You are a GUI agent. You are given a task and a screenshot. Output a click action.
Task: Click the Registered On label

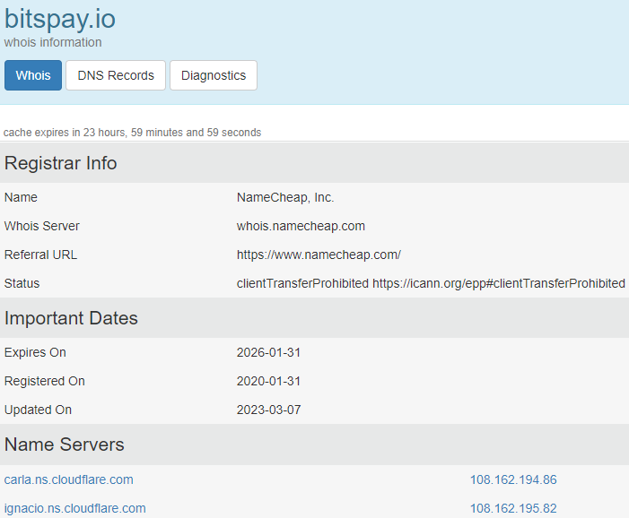click(x=45, y=381)
